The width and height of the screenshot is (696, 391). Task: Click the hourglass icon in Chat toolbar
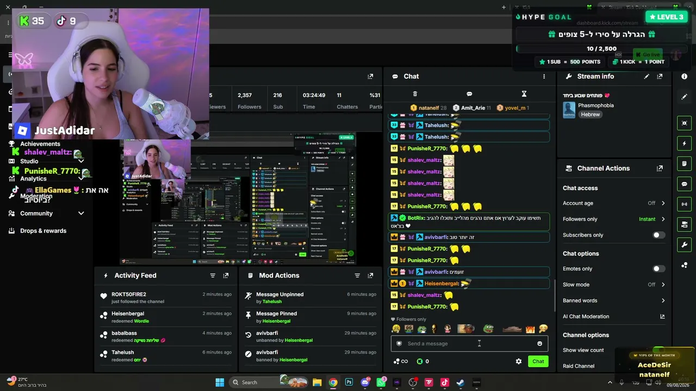pos(524,94)
